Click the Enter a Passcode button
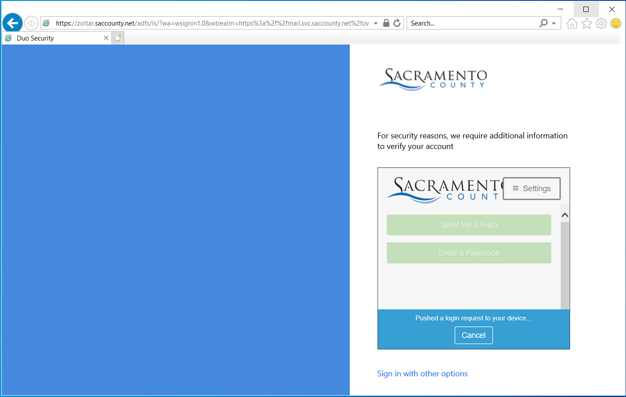The height and width of the screenshot is (397, 626). 469,253
